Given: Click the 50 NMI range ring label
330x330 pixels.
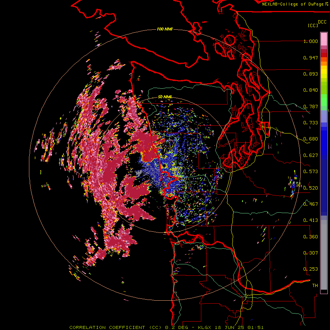Looking at the screenshot, I should (165, 97).
